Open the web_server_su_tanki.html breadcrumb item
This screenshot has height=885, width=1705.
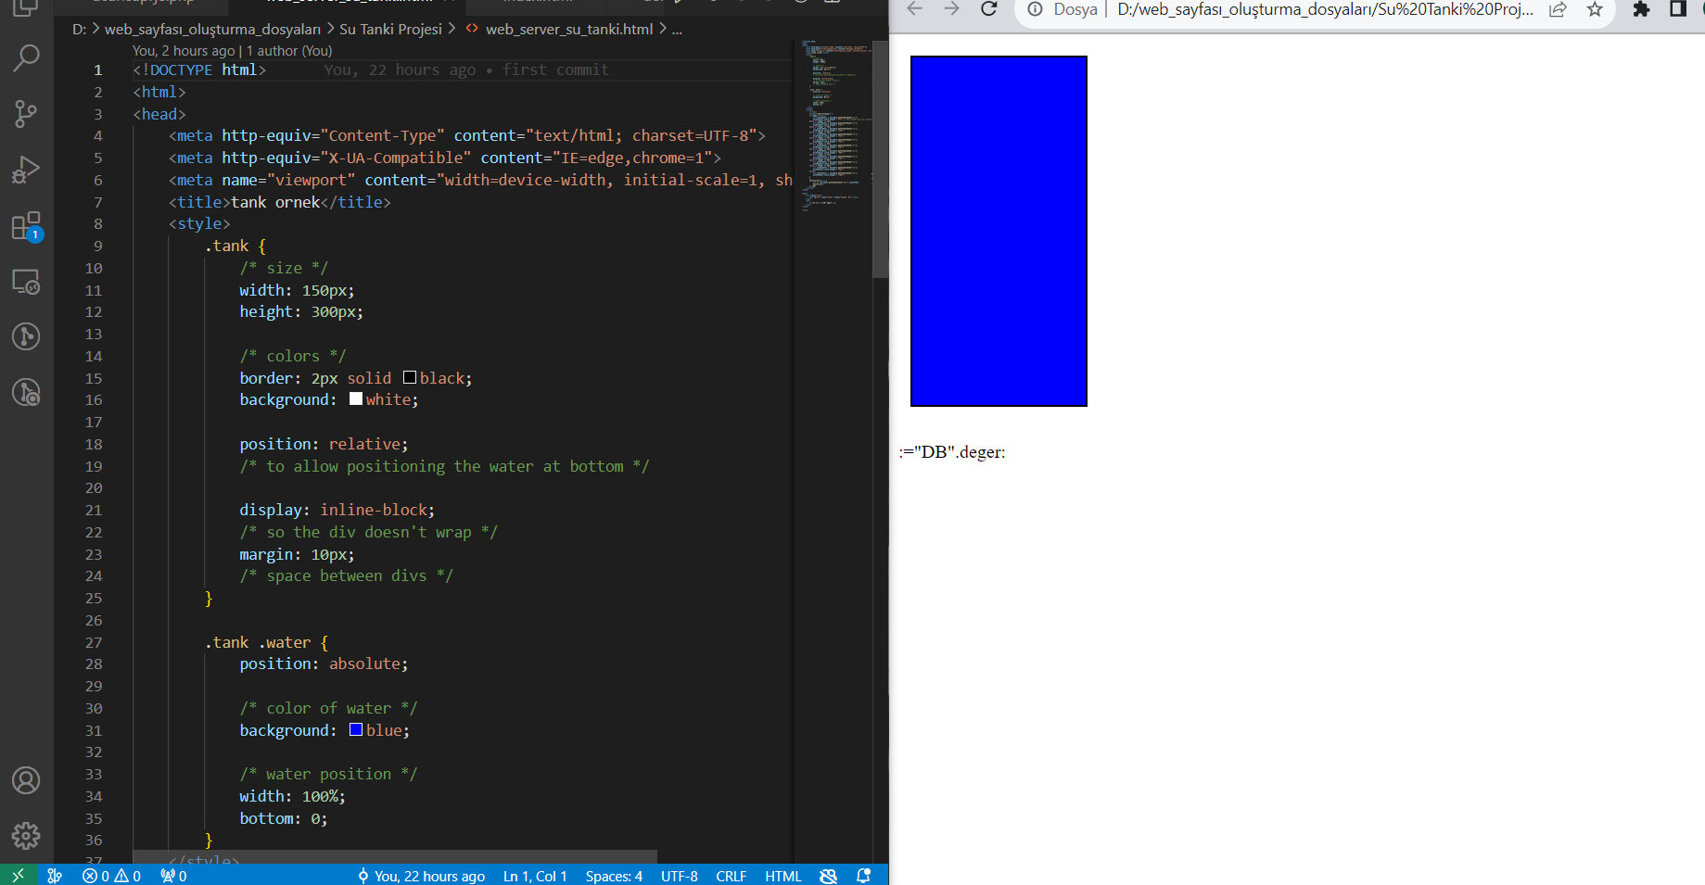click(x=568, y=30)
